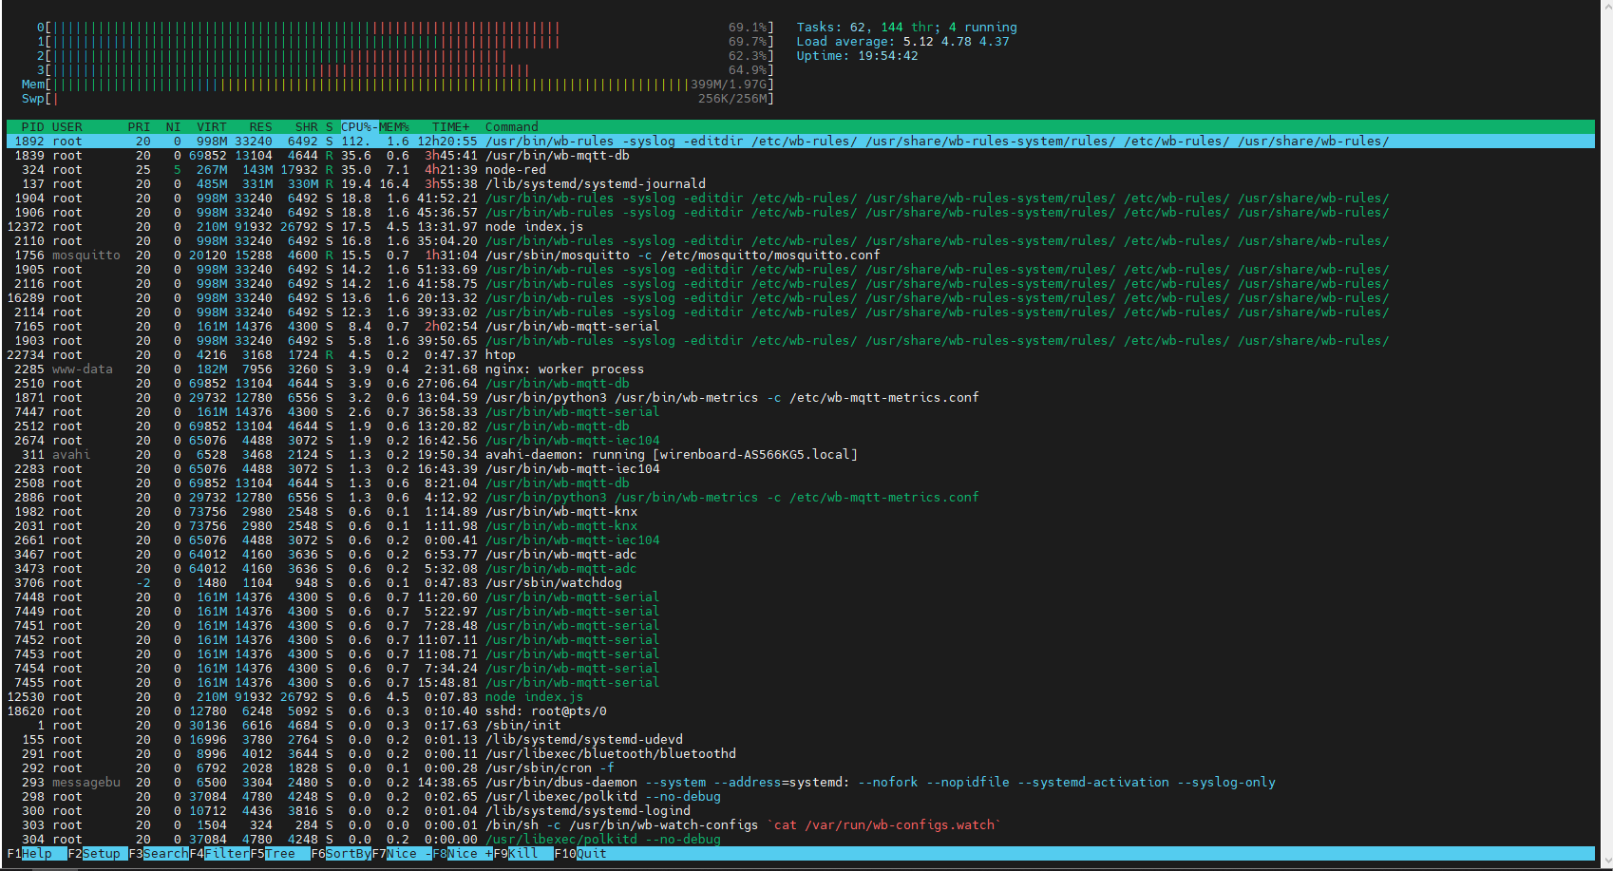Select the htop process row
Image resolution: width=1613 pixels, height=871 pixels.
(x=801, y=355)
